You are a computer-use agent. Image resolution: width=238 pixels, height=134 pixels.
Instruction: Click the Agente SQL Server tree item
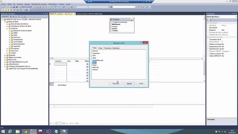[x=23, y=68]
